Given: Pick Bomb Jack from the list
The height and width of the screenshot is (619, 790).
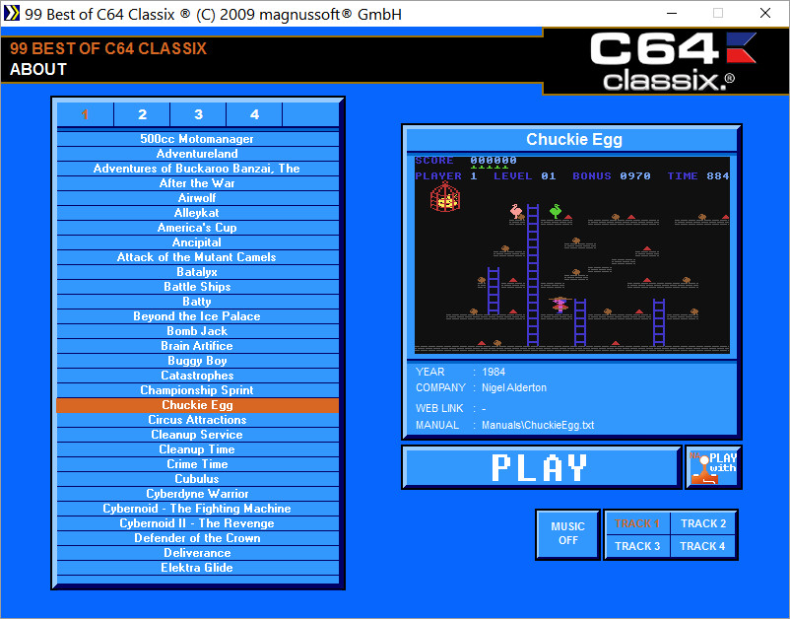Looking at the screenshot, I should (197, 330).
